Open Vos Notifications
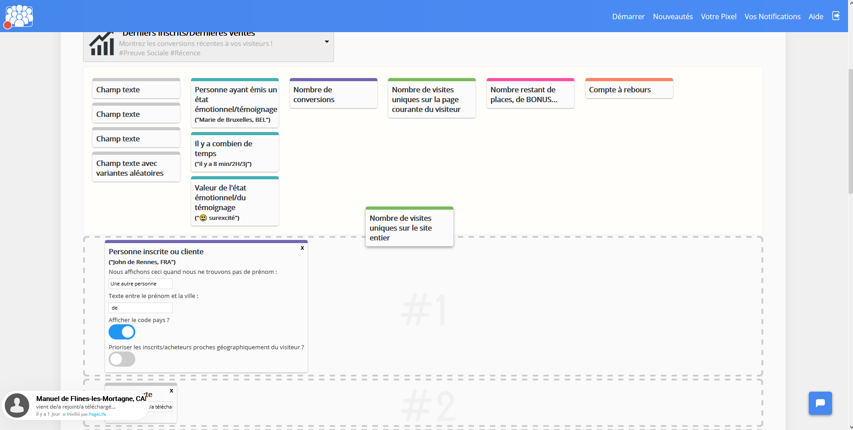The height and width of the screenshot is (430, 853). [x=772, y=17]
